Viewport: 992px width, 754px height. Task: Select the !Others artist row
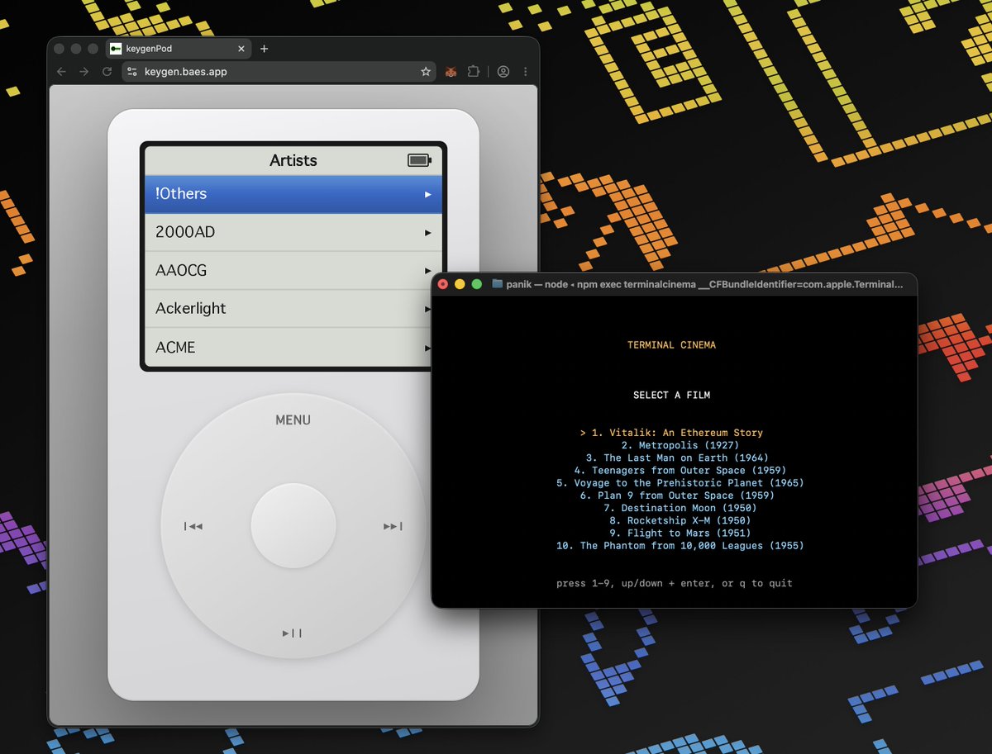pos(293,194)
